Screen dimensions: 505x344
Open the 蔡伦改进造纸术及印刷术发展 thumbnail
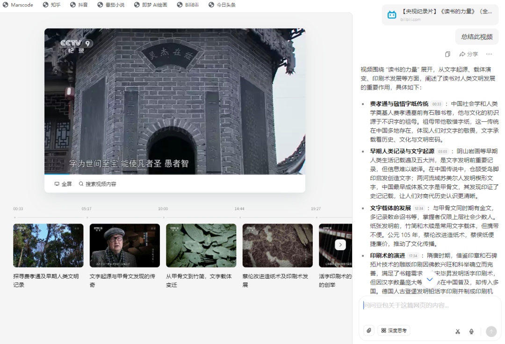[x=277, y=246]
